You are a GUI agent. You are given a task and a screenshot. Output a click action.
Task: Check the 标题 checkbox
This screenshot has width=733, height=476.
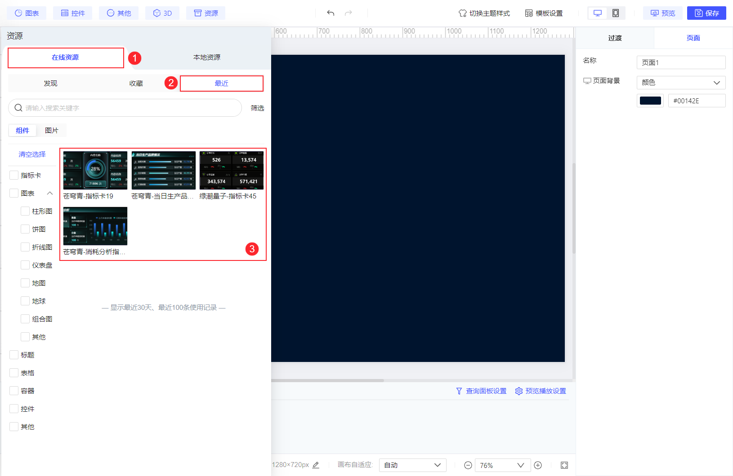click(x=14, y=355)
